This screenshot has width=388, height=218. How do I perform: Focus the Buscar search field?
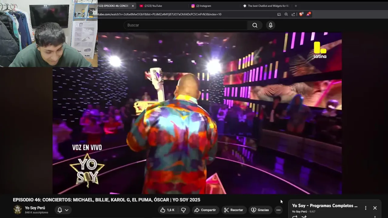[x=186, y=25]
